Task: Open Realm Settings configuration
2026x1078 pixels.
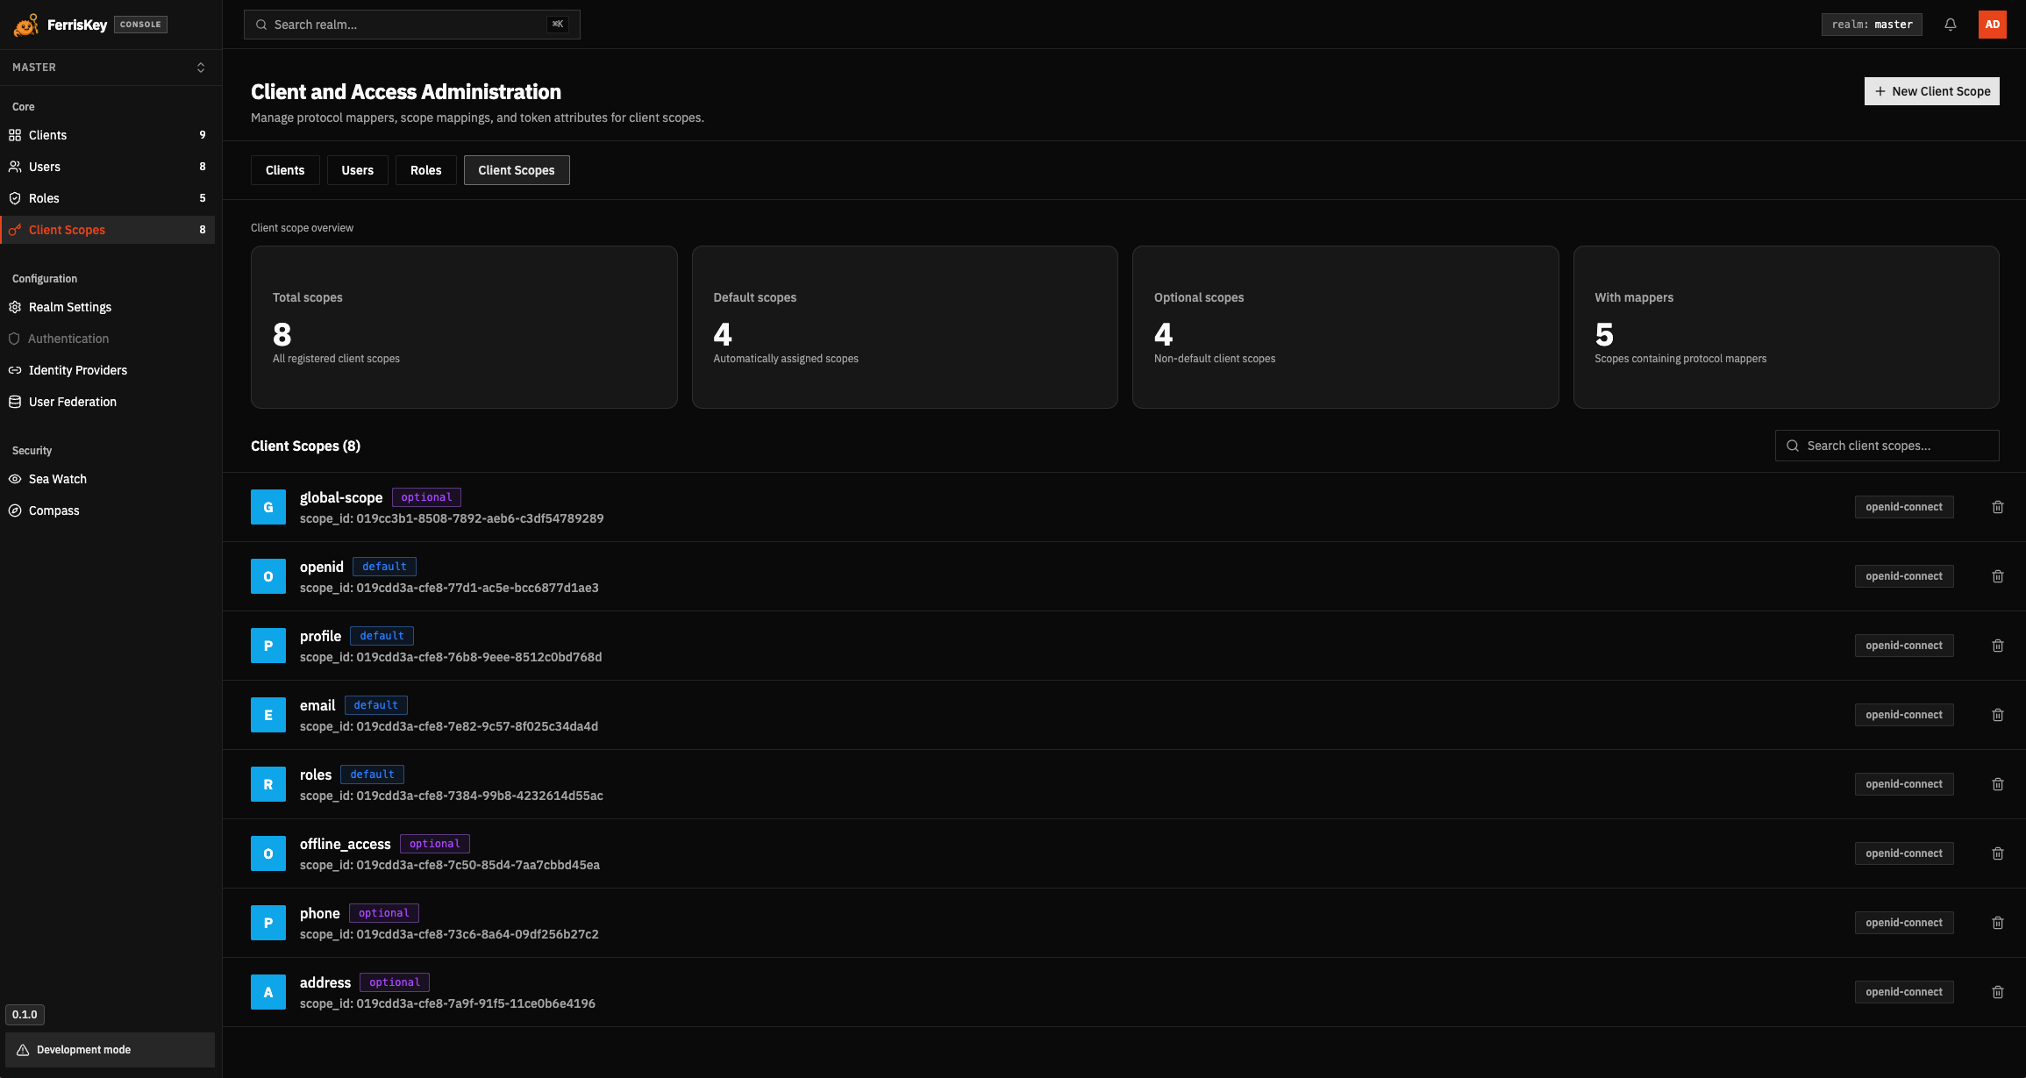Action: 69,307
